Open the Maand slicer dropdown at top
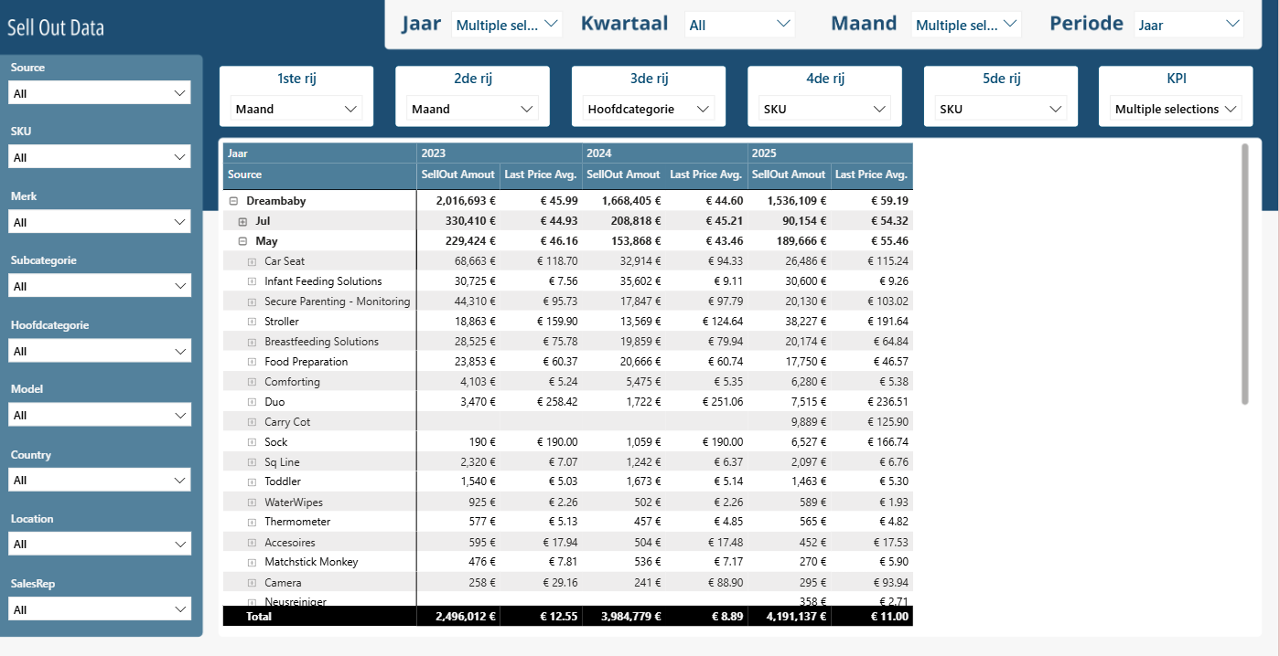Viewport: 1280px width, 656px height. click(x=966, y=25)
